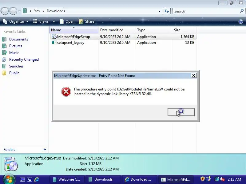The image size is (246, 184).
Task: Switch to the MicrosoftEd... taskbar button
Action: [x=175, y=179]
